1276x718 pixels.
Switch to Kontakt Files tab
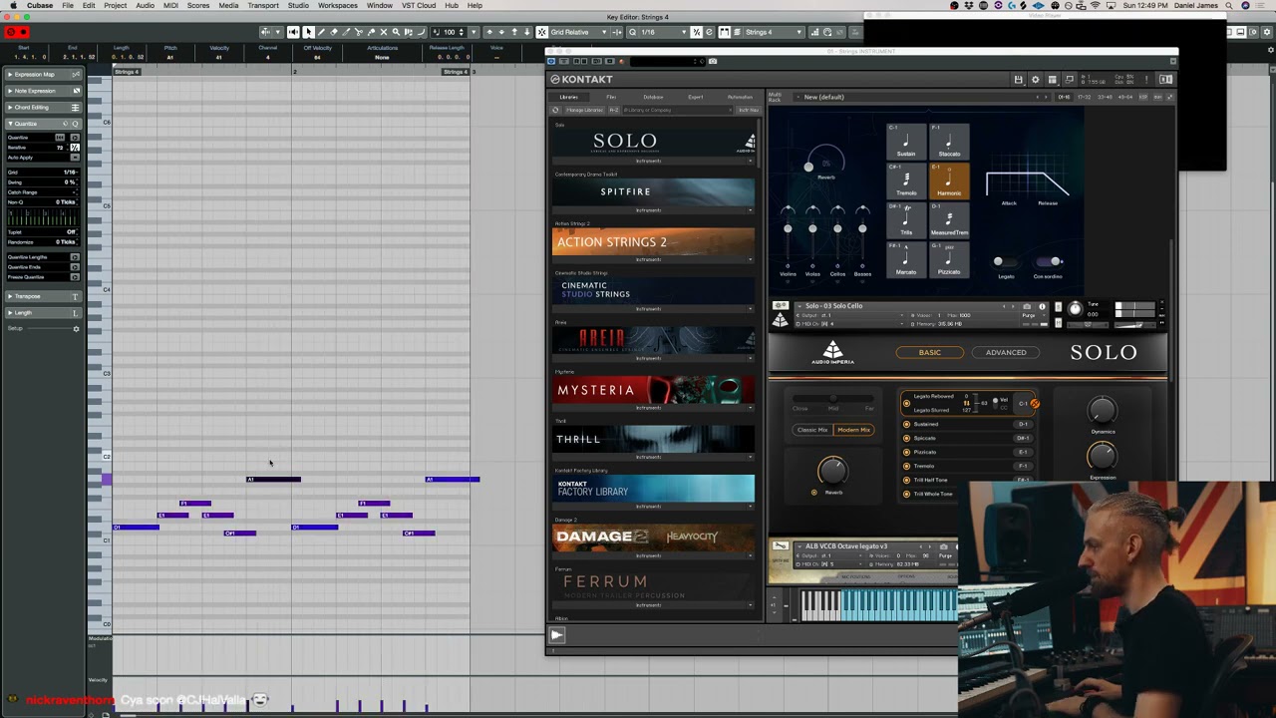611,97
